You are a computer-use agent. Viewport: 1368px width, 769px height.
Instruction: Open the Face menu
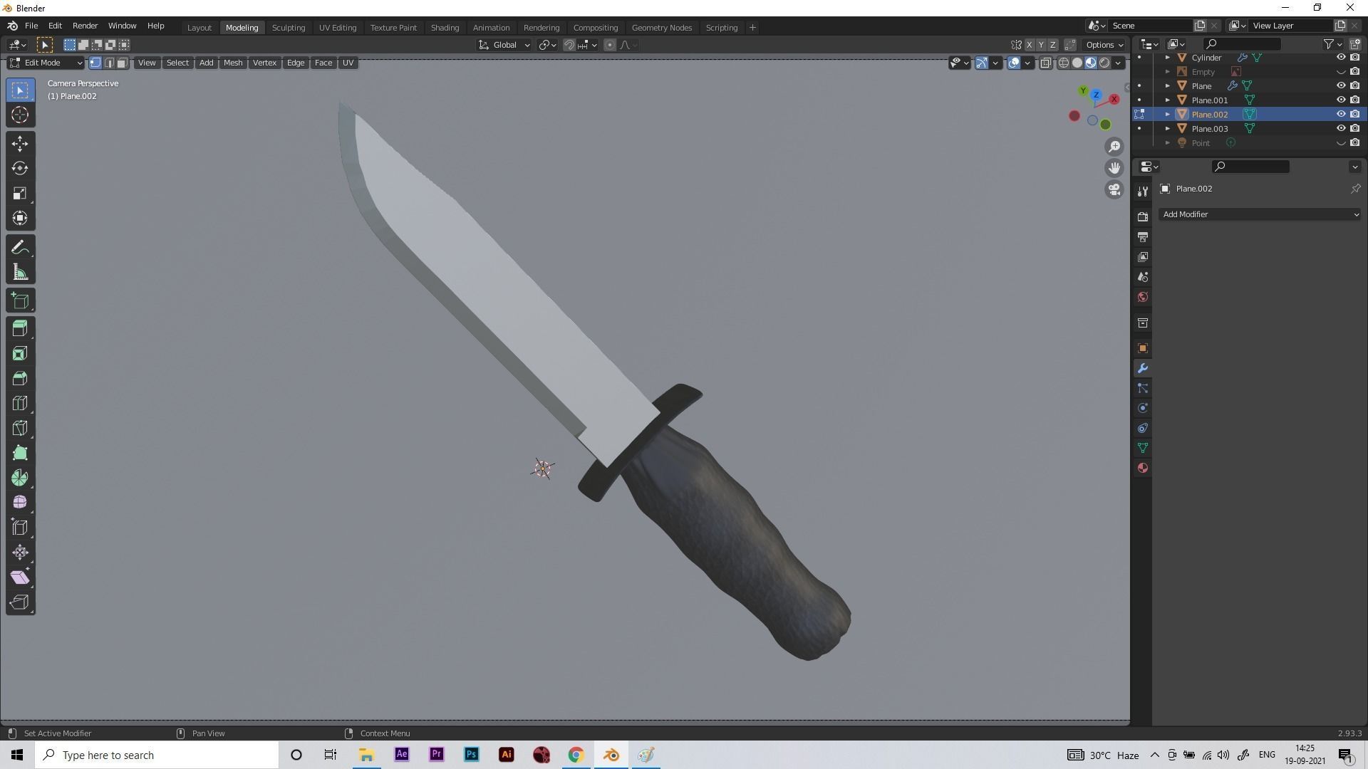click(x=323, y=63)
